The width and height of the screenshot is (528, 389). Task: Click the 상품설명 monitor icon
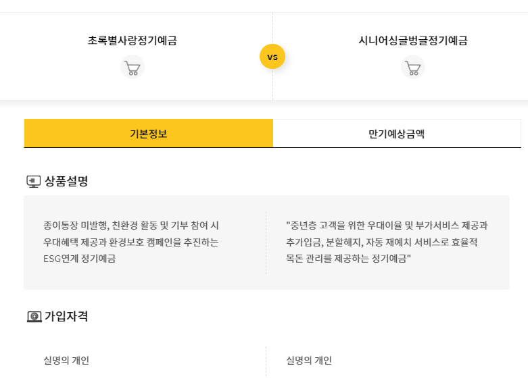coord(34,182)
